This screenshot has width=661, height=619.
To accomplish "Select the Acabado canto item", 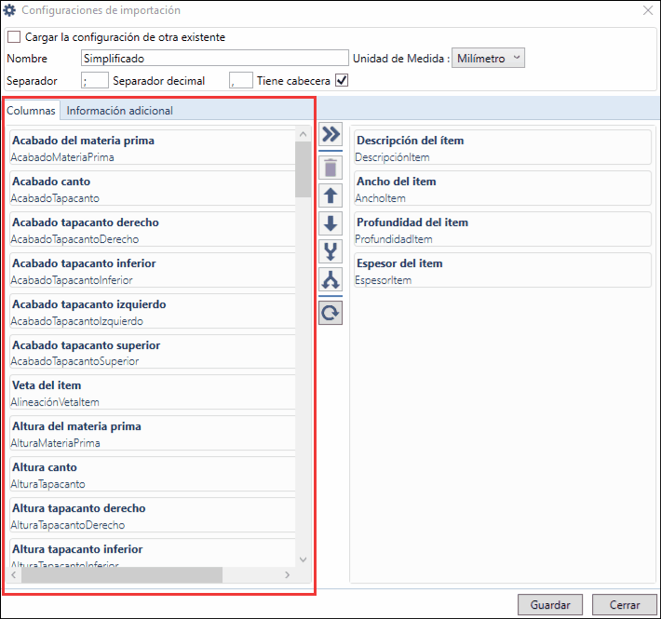I will pos(152,189).
